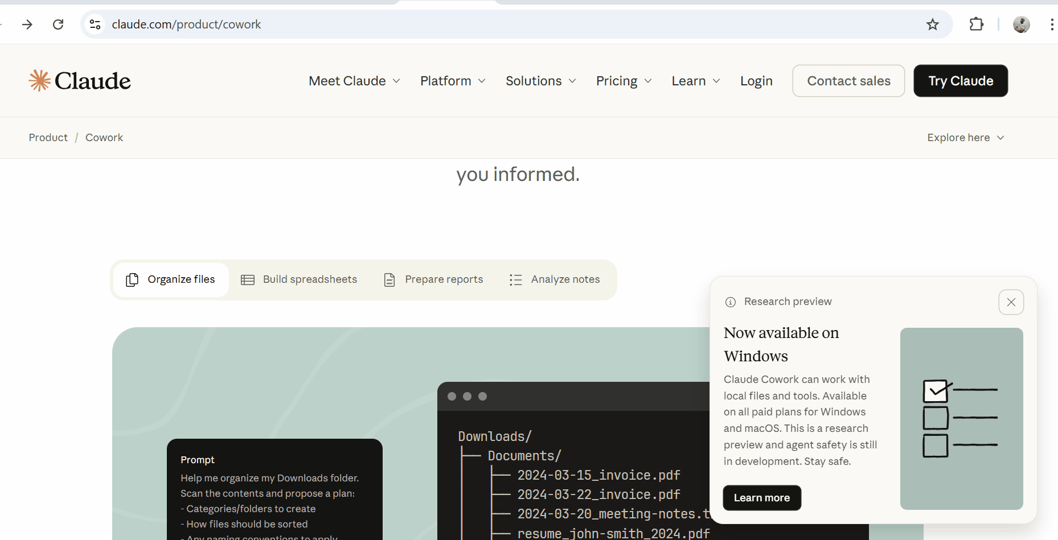Close the Research preview popup
This screenshot has width=1058, height=540.
pyautogui.click(x=1011, y=302)
